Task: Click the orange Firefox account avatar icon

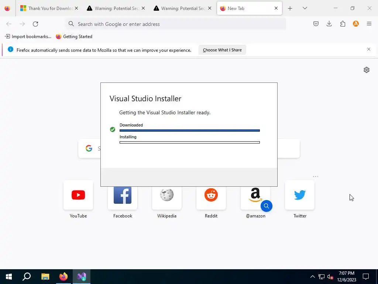Action: tap(356, 24)
